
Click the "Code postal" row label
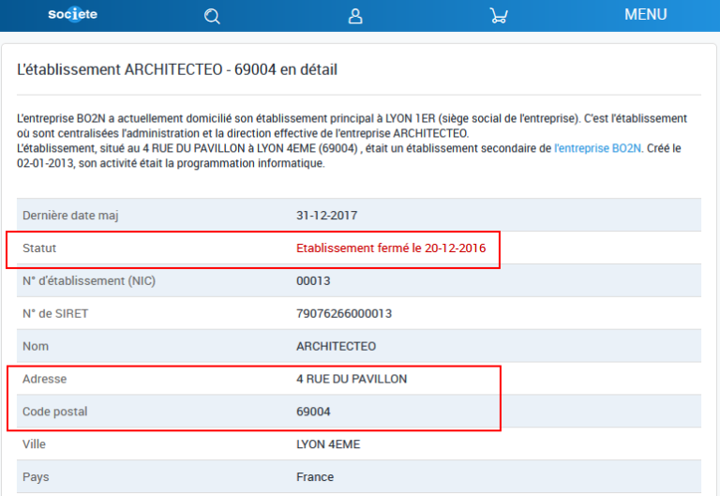pyautogui.click(x=54, y=412)
